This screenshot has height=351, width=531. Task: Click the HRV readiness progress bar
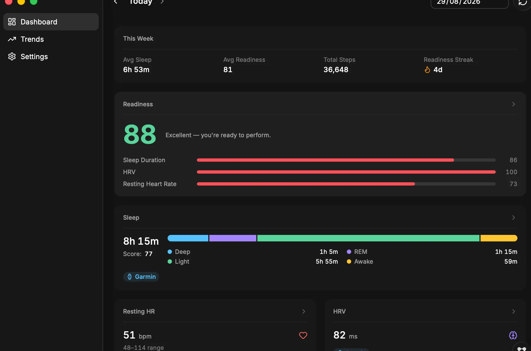coord(346,172)
